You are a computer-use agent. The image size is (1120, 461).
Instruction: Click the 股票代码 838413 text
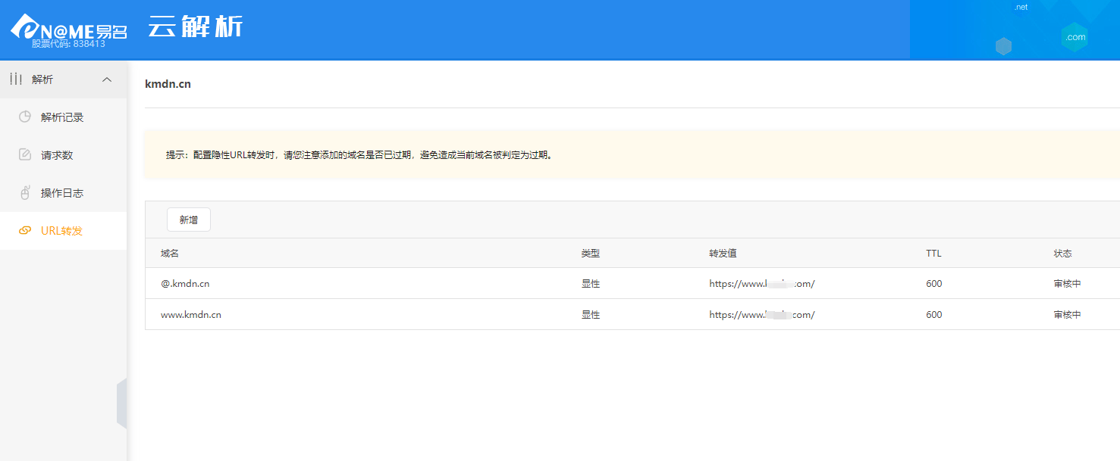coord(68,44)
